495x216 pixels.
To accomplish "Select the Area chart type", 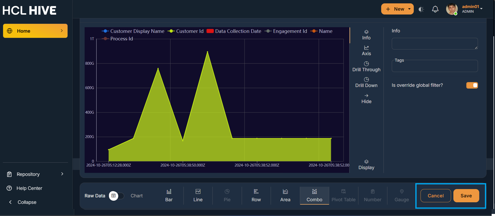I will [x=285, y=196].
